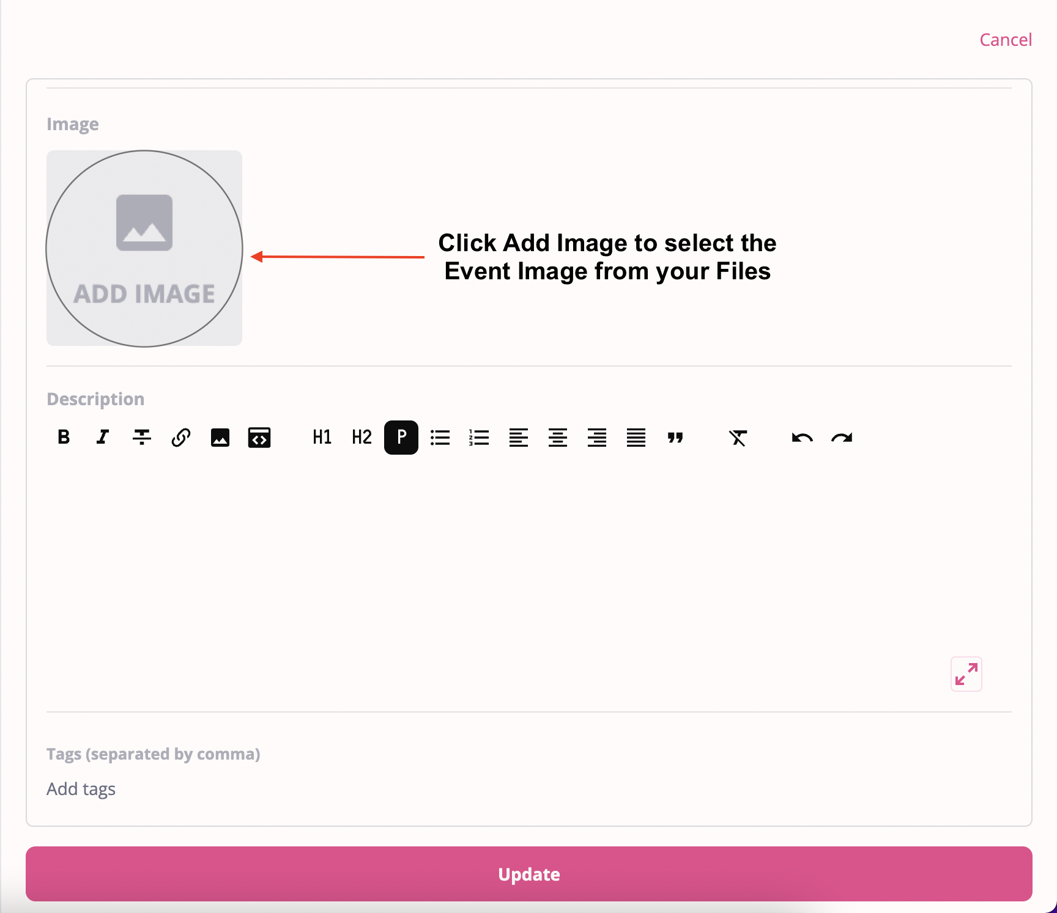Clear text formatting with the clear-format icon

click(738, 438)
